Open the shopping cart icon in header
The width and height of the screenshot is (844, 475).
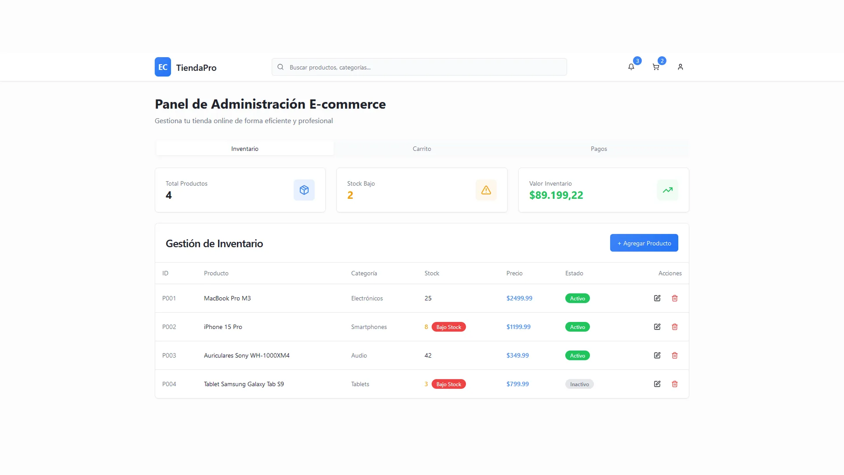pyautogui.click(x=656, y=67)
